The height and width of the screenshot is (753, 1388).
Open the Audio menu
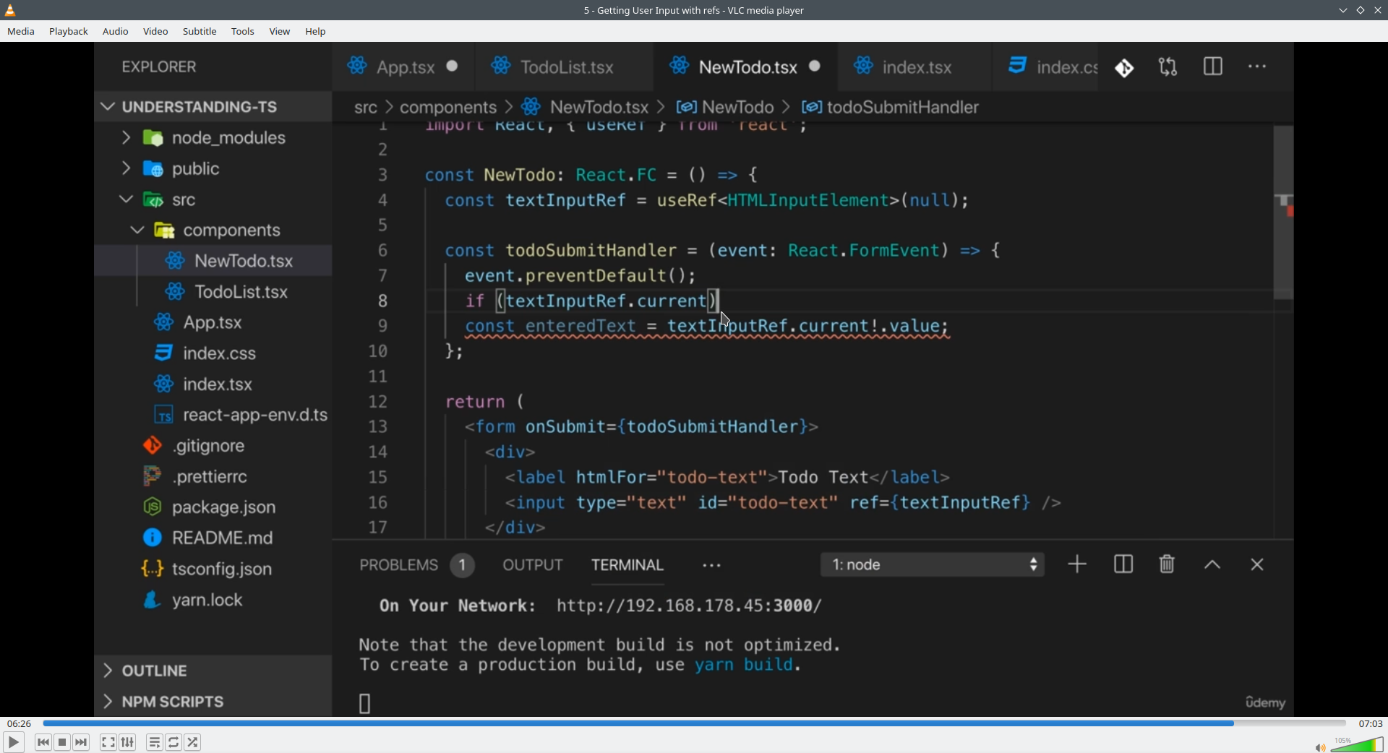pos(116,32)
